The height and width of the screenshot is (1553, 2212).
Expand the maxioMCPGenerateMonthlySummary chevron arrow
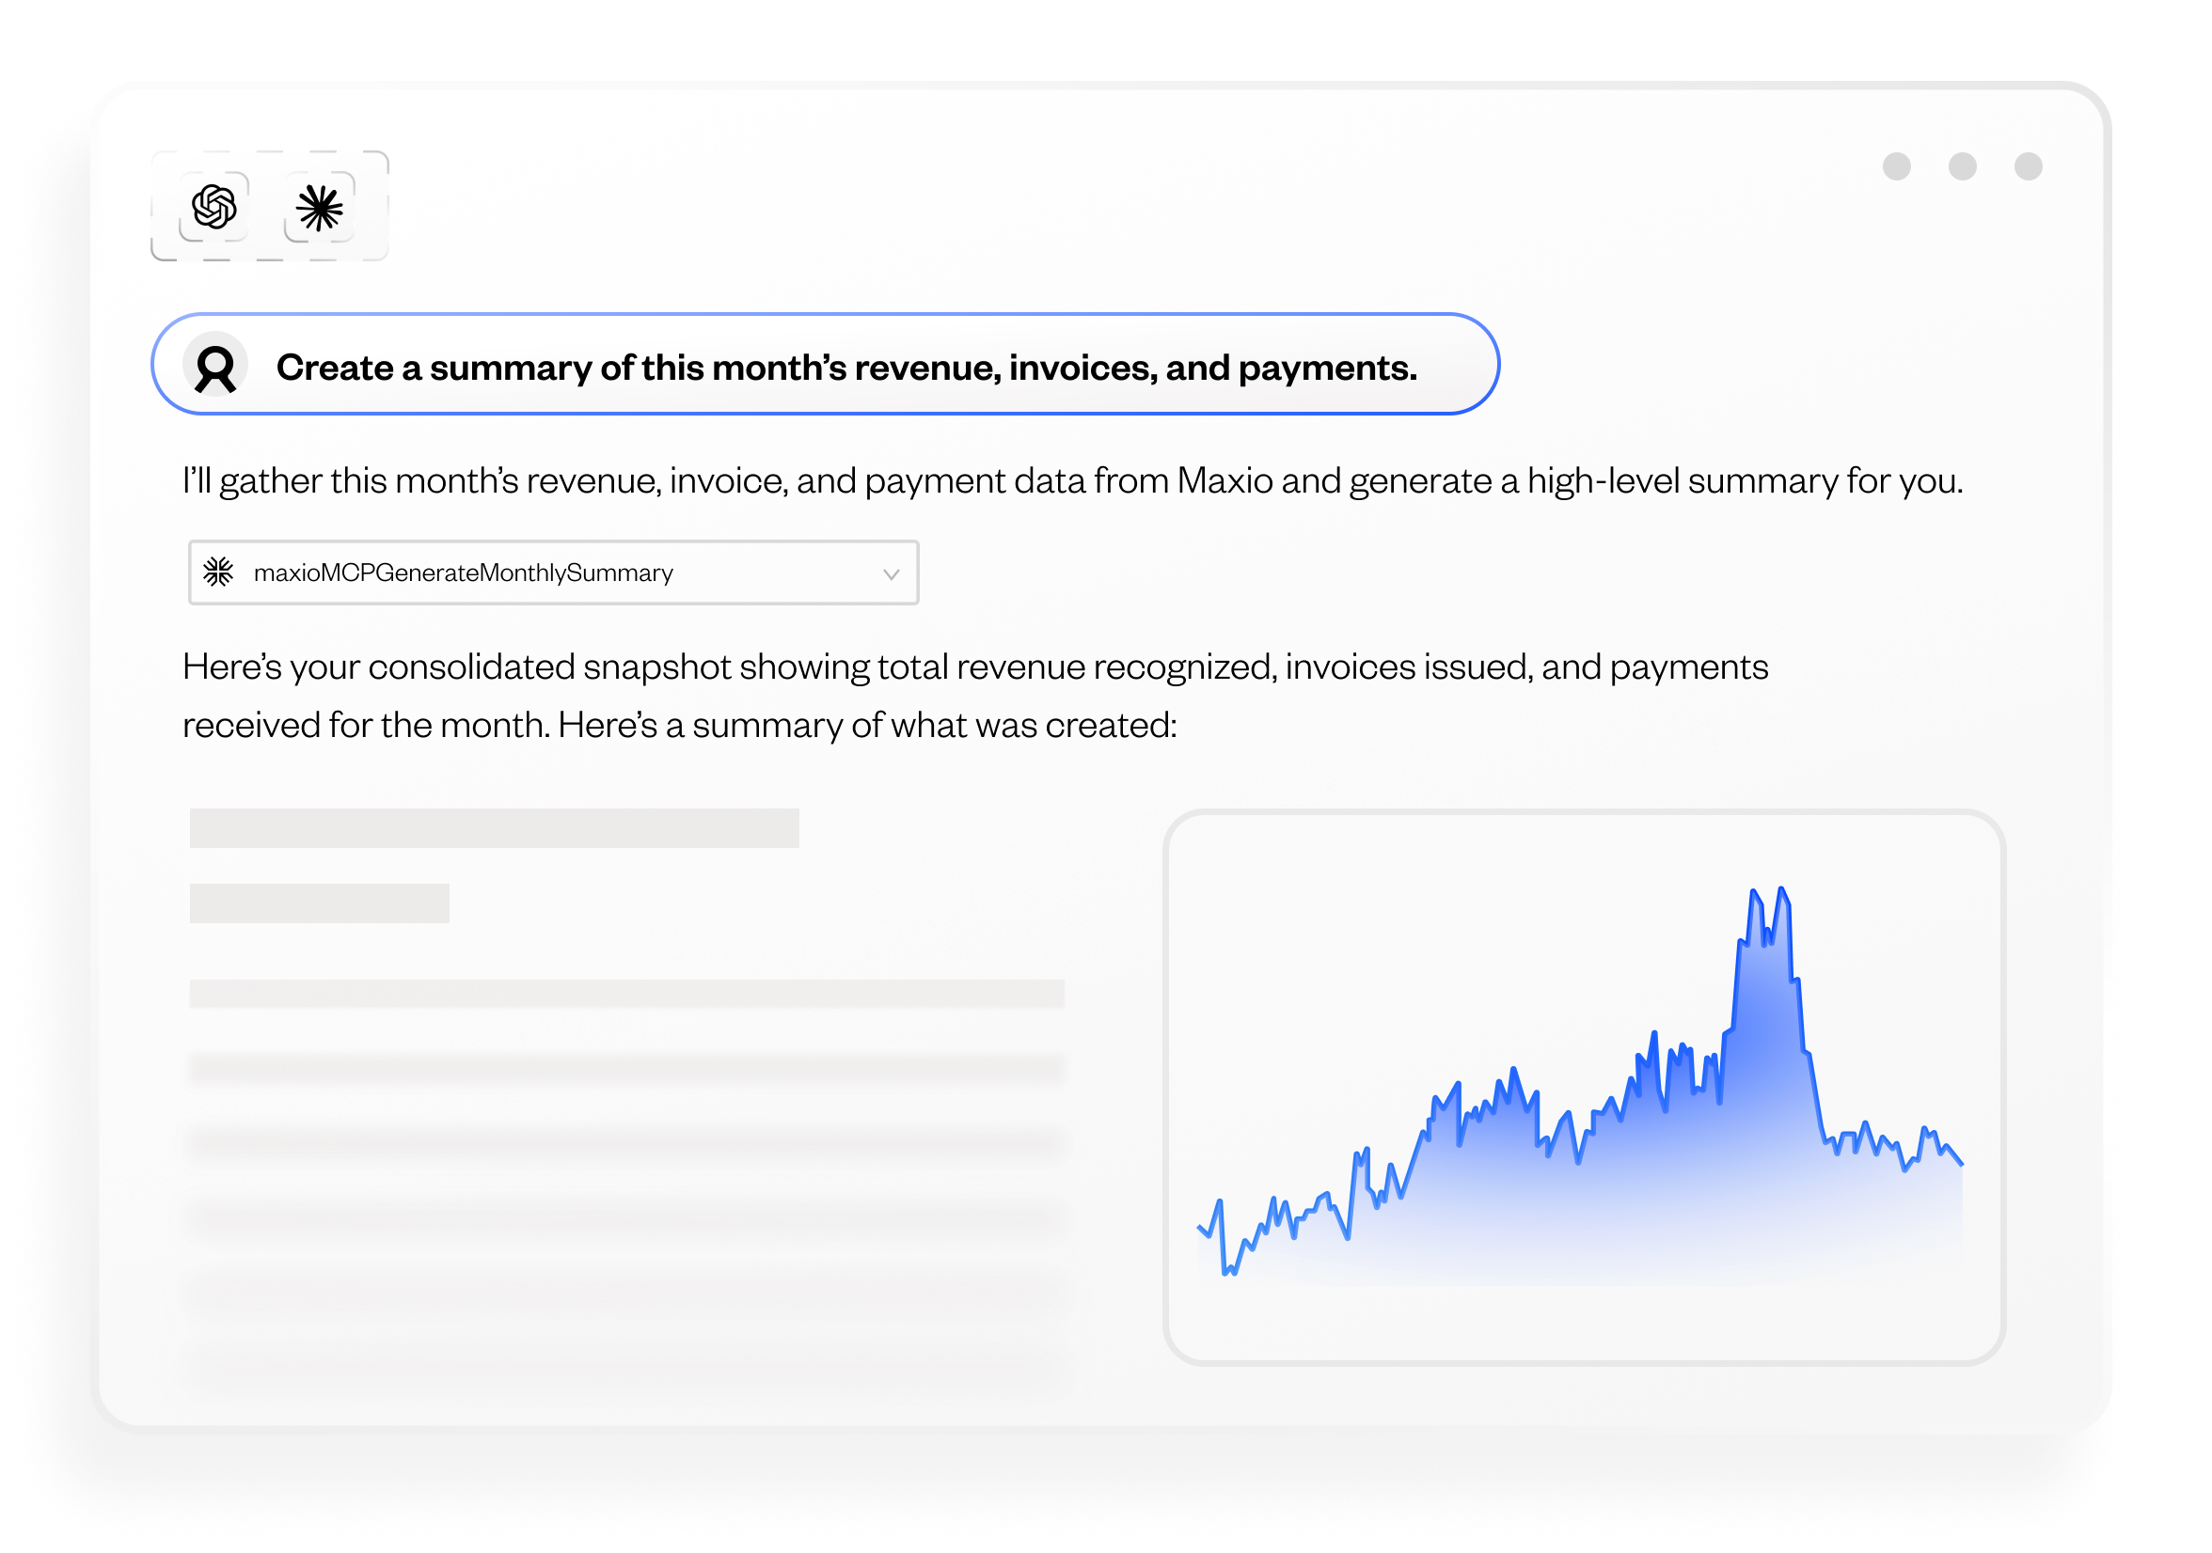892,573
